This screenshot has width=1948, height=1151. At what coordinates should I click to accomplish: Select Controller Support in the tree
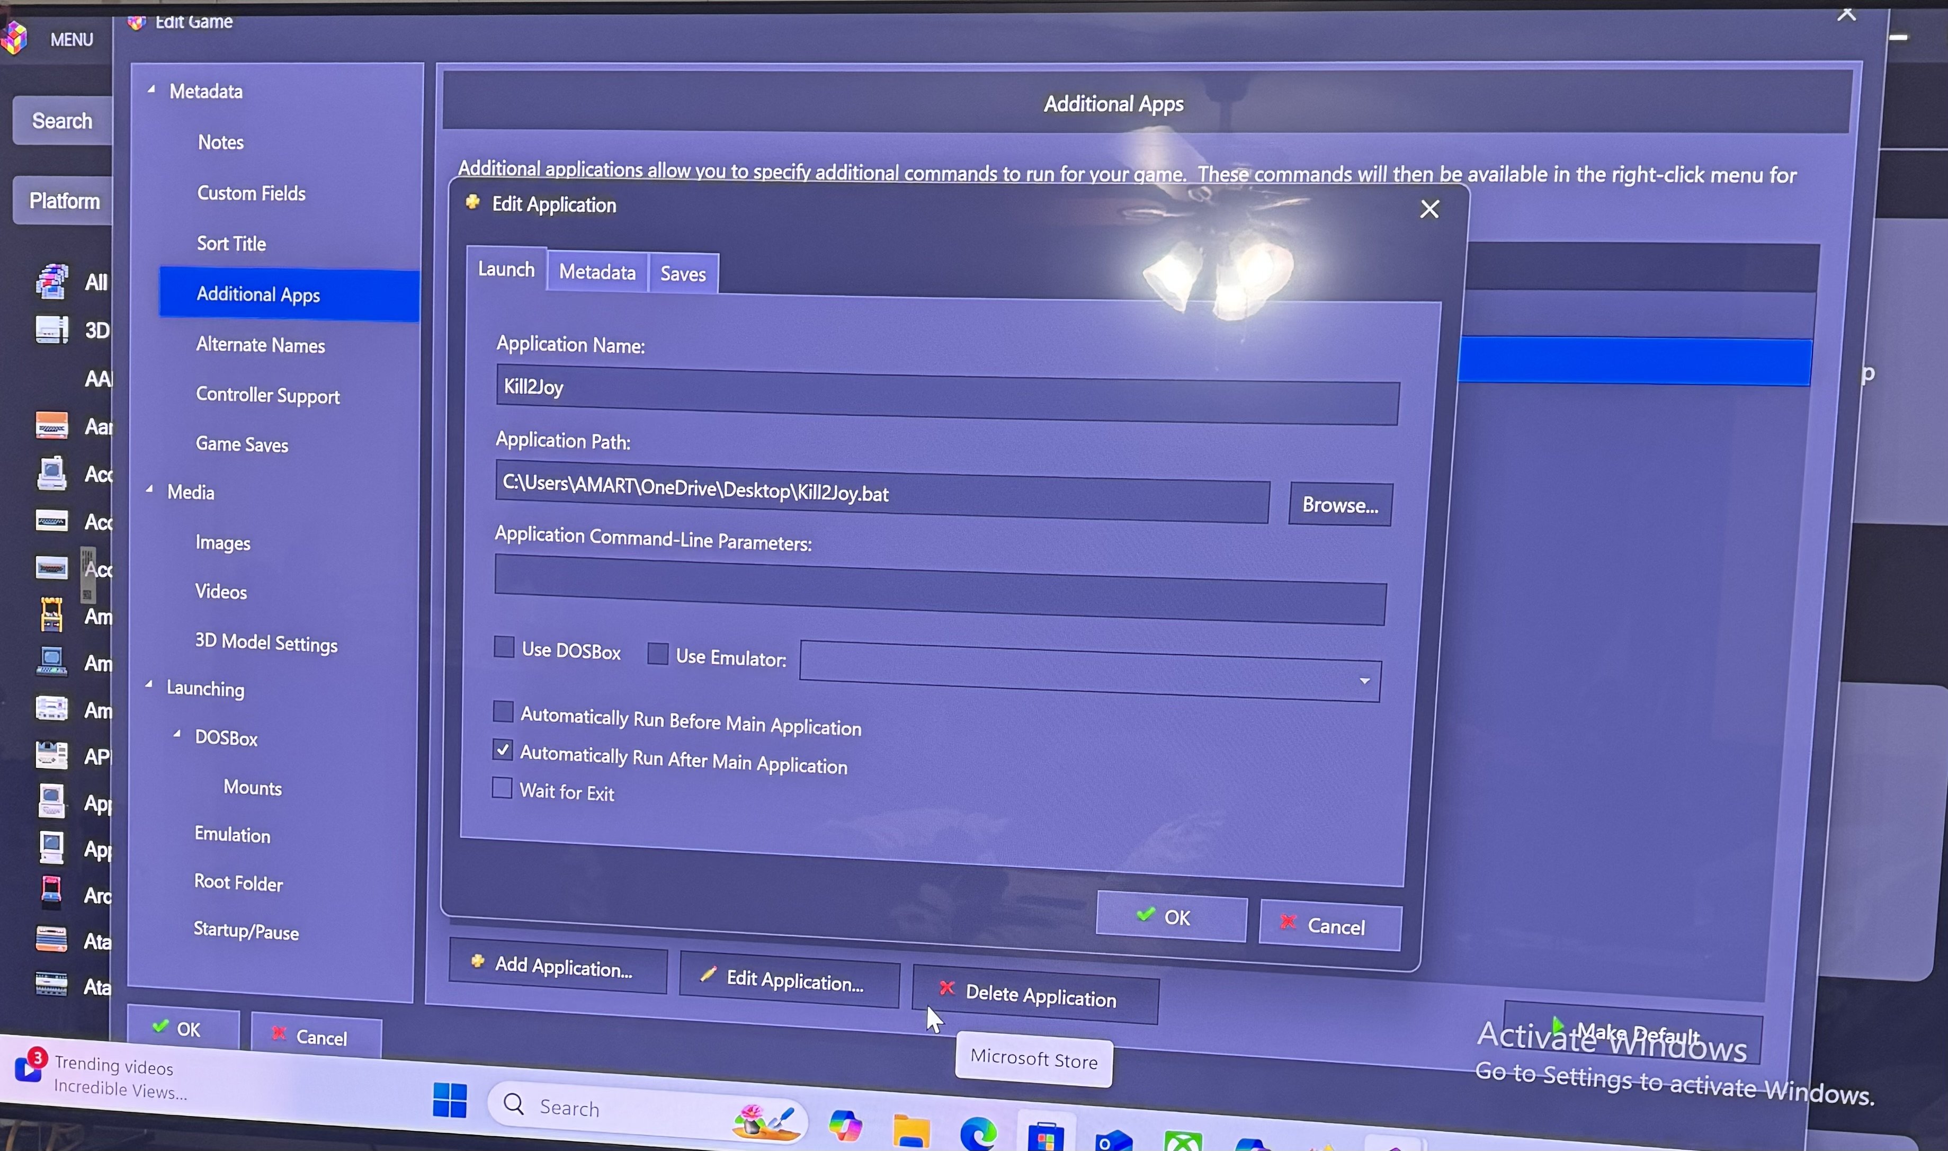tap(267, 396)
